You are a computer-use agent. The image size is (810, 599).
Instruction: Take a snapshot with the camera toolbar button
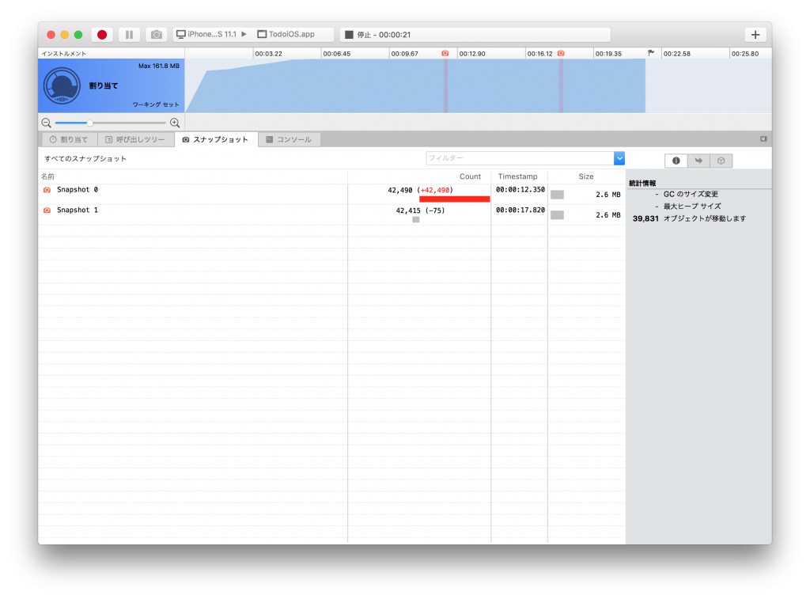click(x=156, y=35)
